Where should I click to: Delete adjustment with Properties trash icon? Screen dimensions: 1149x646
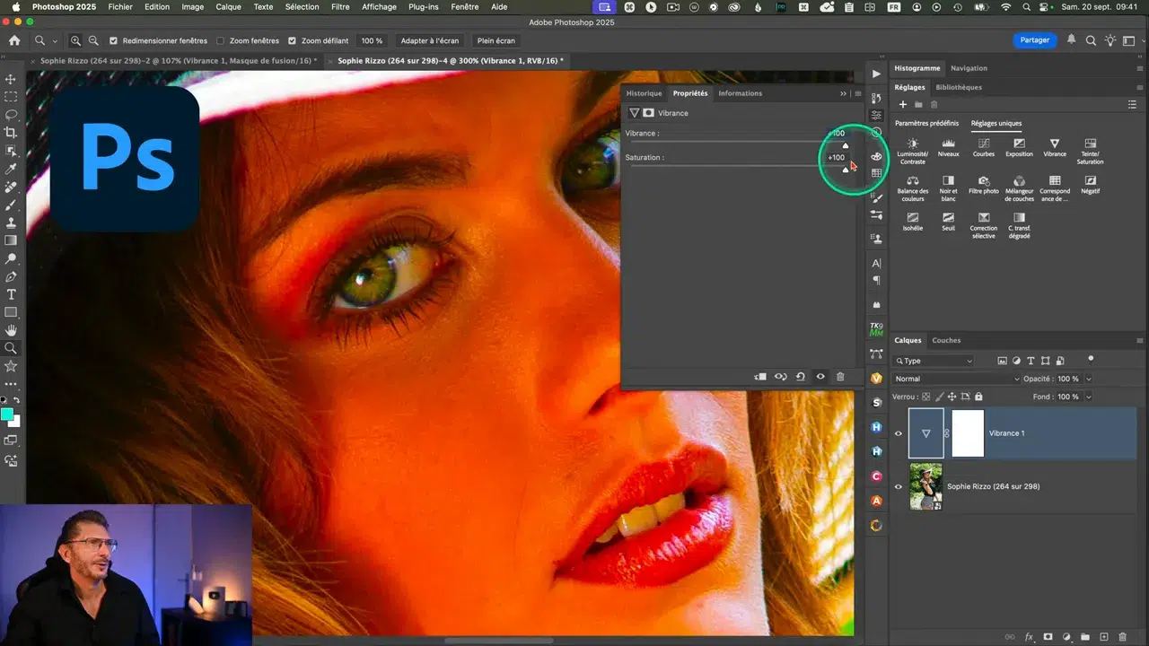click(840, 377)
